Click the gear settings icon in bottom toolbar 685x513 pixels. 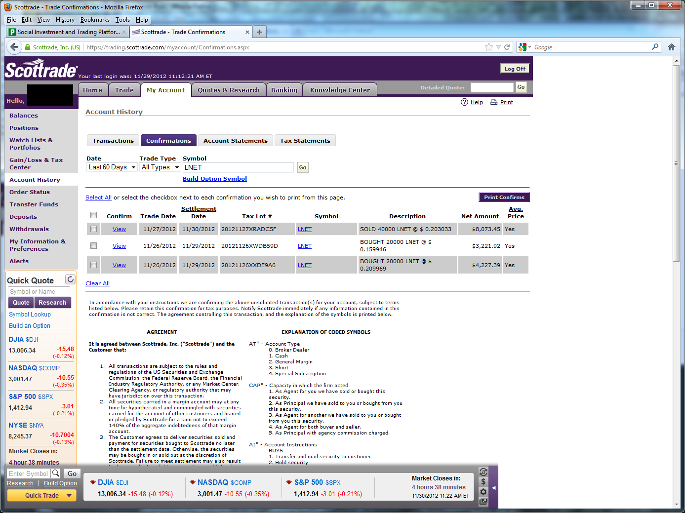point(483,492)
